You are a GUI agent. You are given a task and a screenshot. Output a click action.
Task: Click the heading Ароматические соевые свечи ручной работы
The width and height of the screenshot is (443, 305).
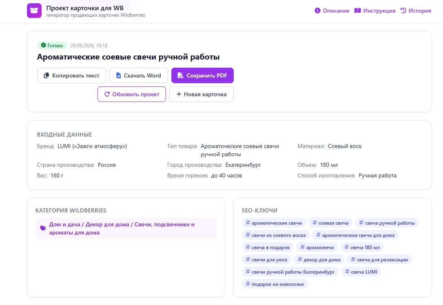click(128, 57)
